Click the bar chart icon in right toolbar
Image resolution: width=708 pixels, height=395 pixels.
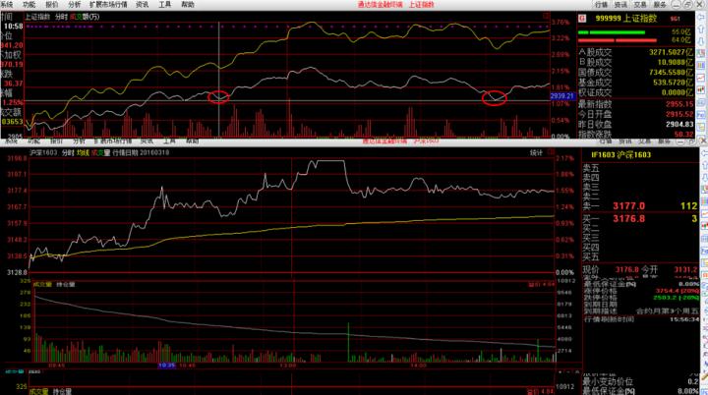tap(703, 66)
